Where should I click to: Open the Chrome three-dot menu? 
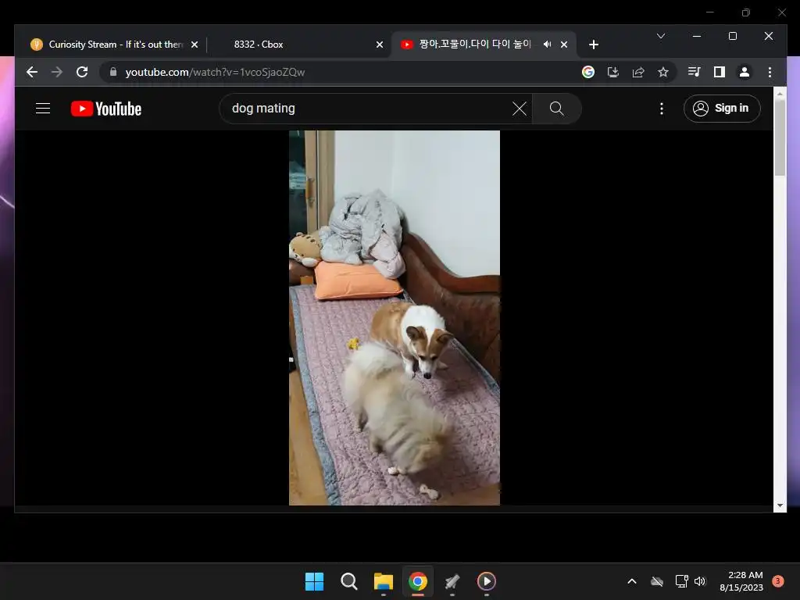770,72
